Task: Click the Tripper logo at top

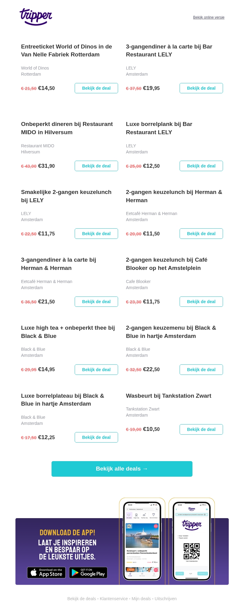Action: coord(36,16)
